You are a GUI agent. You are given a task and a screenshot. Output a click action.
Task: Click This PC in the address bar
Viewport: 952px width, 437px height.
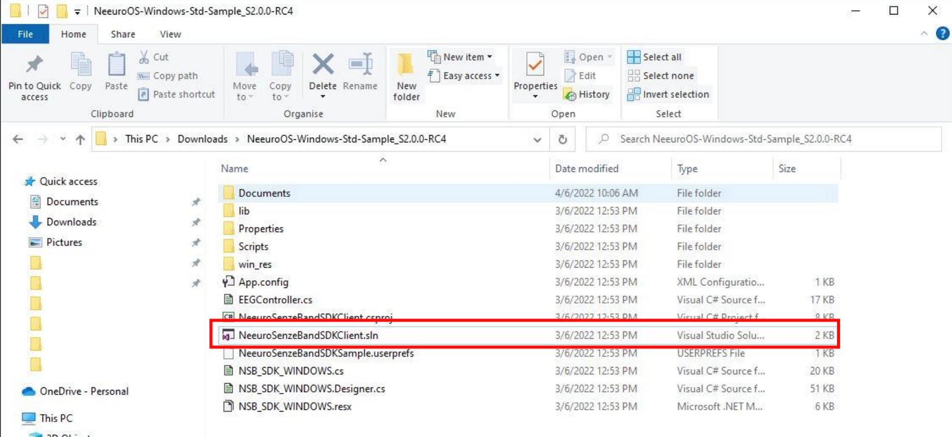click(x=141, y=139)
